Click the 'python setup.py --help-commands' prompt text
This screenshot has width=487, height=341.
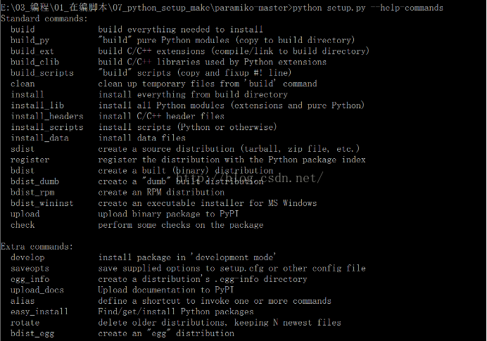click(x=368, y=8)
